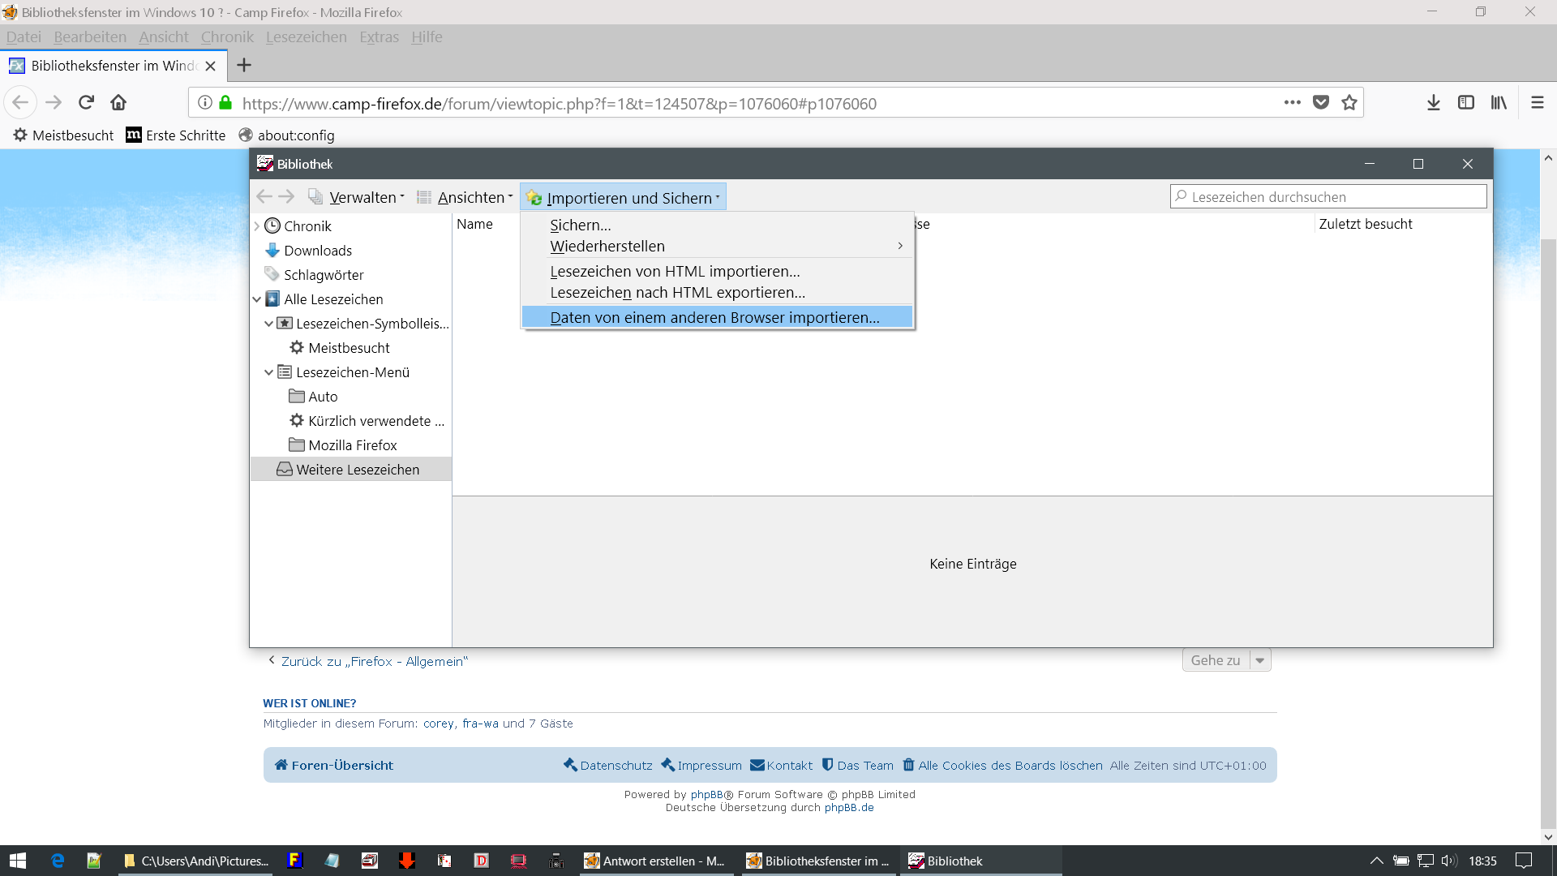Open the Verwalten dropdown
This screenshot has height=876, width=1557.
pos(365,197)
